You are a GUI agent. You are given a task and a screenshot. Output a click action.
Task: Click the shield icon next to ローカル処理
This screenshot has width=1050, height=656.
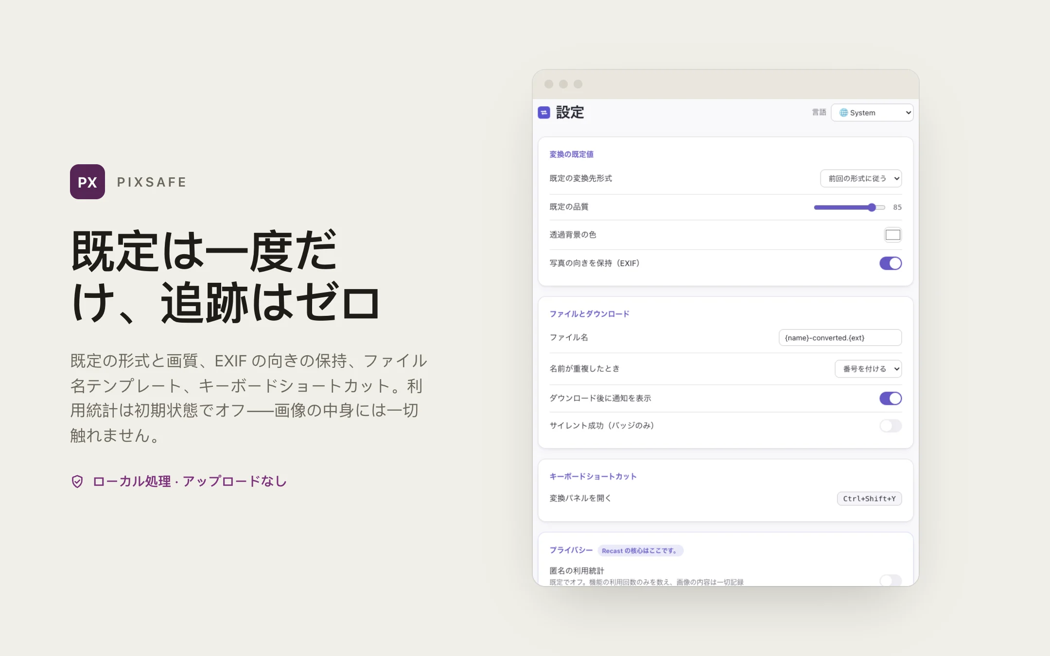click(x=77, y=482)
